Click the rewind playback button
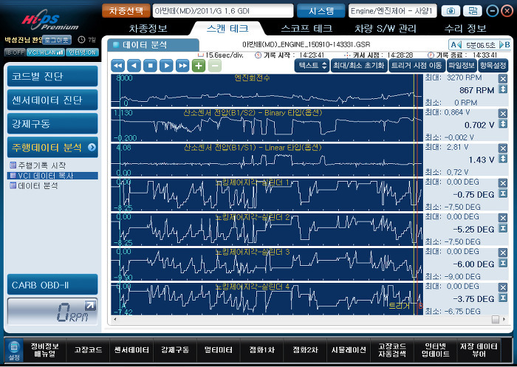Screen dimensions: 517x367 coord(117,66)
